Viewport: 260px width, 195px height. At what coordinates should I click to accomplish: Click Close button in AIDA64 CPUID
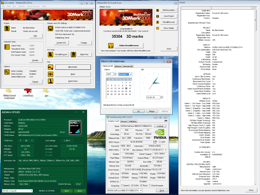[x=80, y=191]
